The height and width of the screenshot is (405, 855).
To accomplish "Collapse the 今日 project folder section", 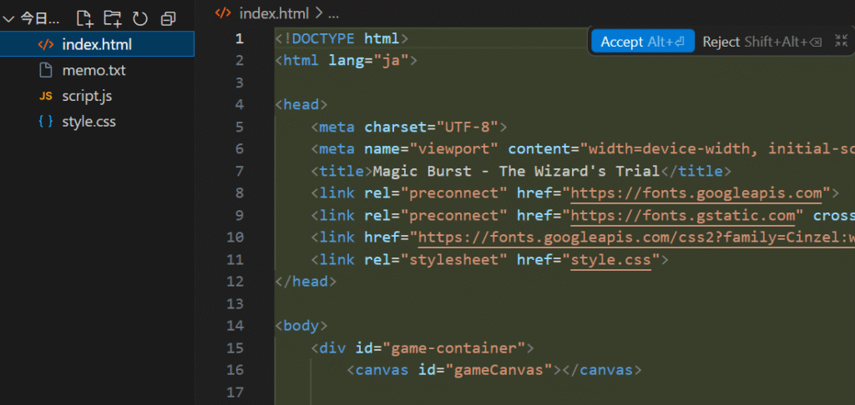I will coord(8,17).
